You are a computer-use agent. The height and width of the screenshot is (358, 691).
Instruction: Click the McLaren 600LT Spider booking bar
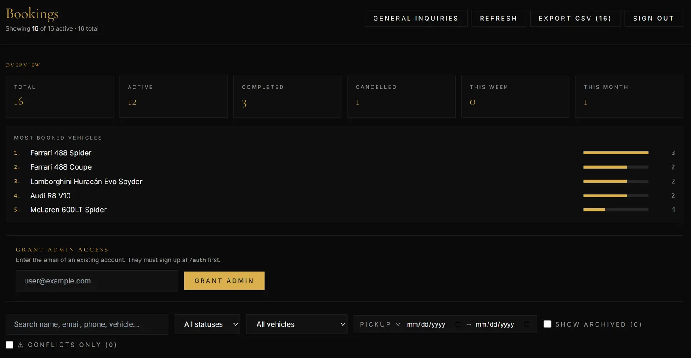pos(616,210)
